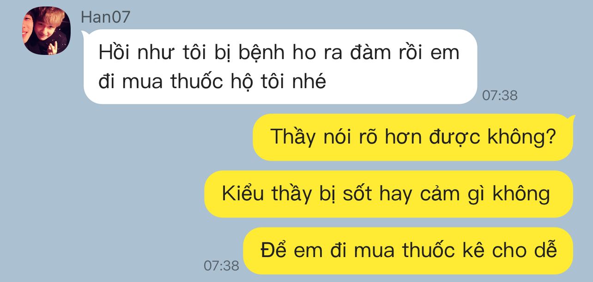Select the 'Thầy nói rõ hơn được không?' bubble

(x=413, y=137)
